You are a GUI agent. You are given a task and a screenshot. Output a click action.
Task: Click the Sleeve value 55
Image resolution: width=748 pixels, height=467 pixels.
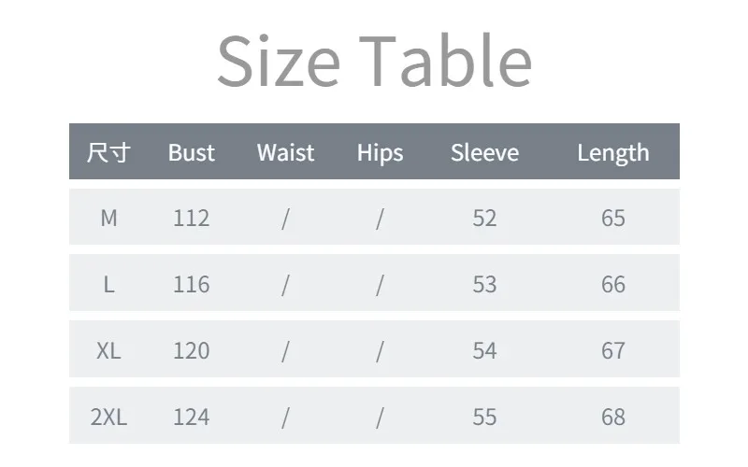pos(484,417)
